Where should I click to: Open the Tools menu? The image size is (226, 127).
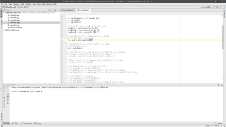pos(39,4)
